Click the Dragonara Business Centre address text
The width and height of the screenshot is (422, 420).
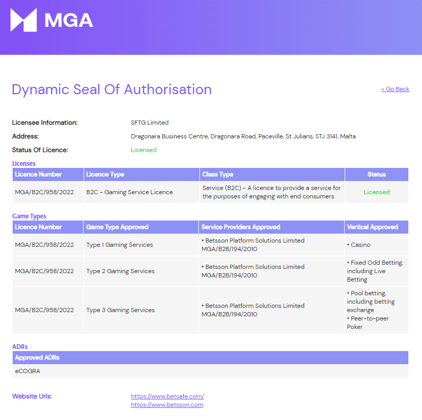[x=243, y=136]
